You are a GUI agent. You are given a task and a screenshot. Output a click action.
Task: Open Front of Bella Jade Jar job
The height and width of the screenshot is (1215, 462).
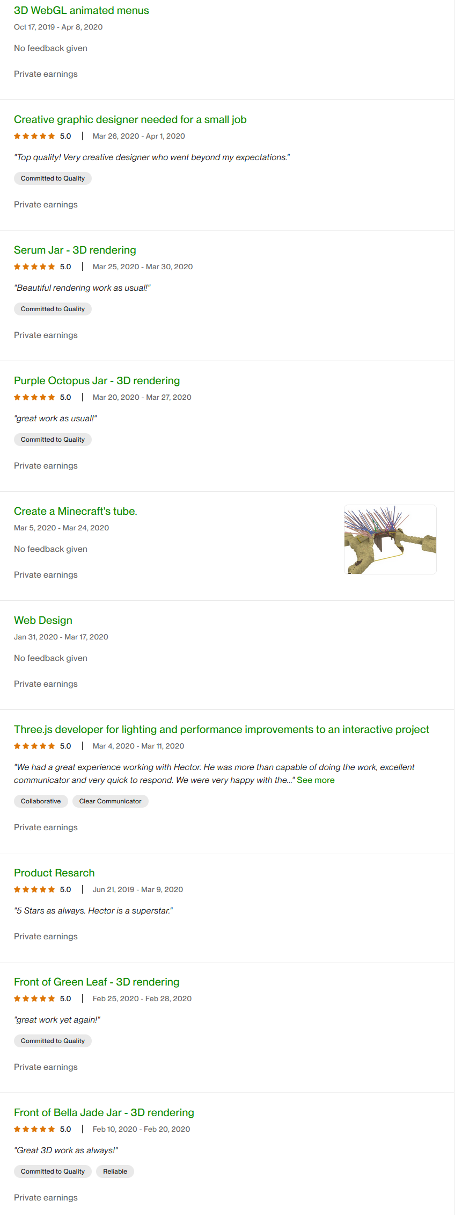click(104, 1113)
